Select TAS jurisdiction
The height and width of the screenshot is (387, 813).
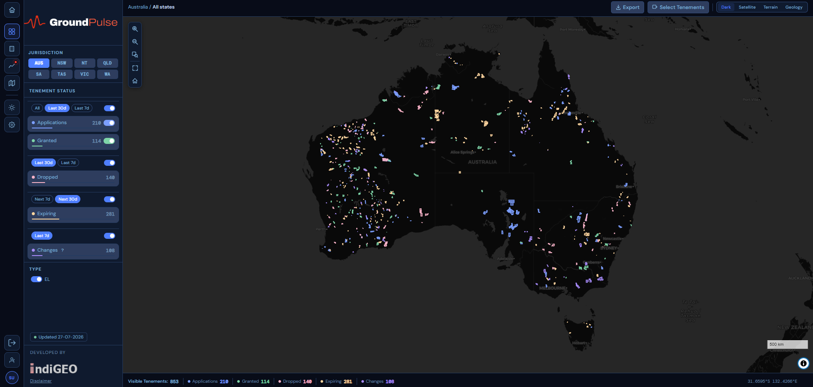pos(62,74)
